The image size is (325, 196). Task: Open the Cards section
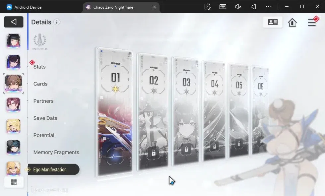tap(40, 84)
